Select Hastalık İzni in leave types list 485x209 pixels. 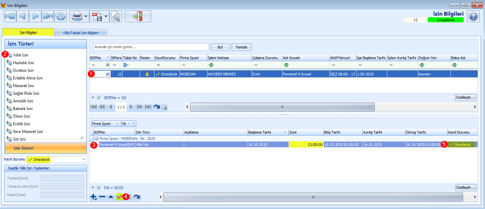[x=23, y=63]
